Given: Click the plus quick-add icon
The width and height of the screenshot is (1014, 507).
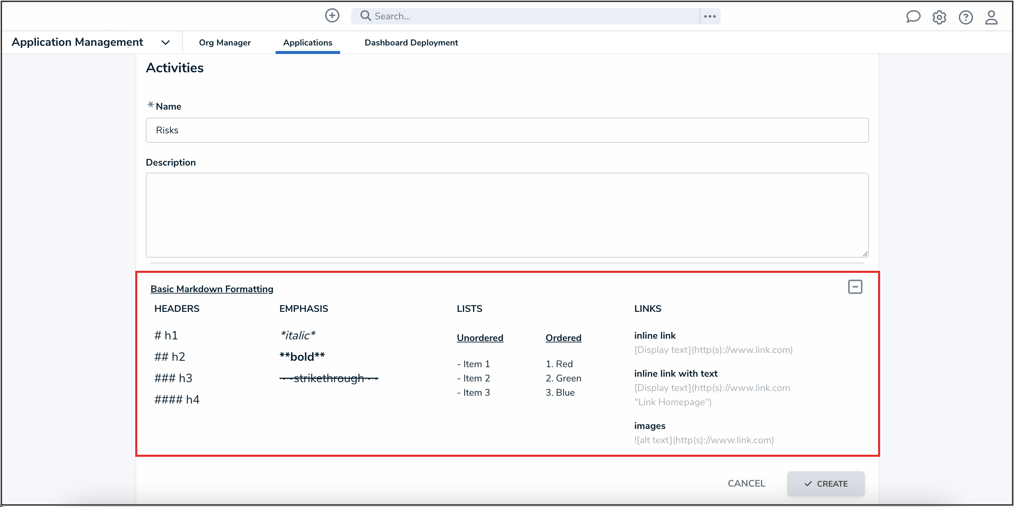Looking at the screenshot, I should (x=332, y=16).
